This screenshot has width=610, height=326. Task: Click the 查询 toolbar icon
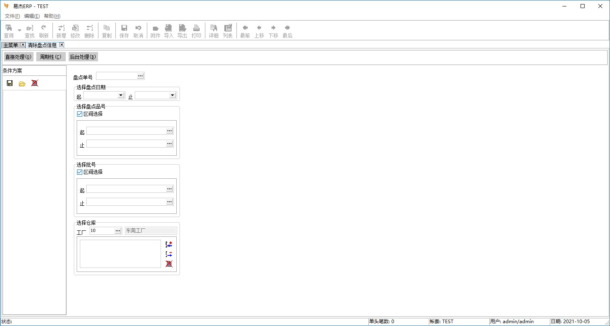[8, 31]
